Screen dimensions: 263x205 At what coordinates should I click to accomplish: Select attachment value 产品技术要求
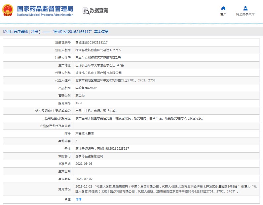pos(85,133)
